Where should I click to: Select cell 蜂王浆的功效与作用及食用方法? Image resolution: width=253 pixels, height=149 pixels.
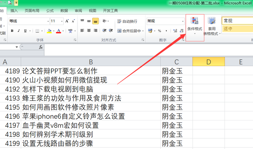click(x=91, y=98)
